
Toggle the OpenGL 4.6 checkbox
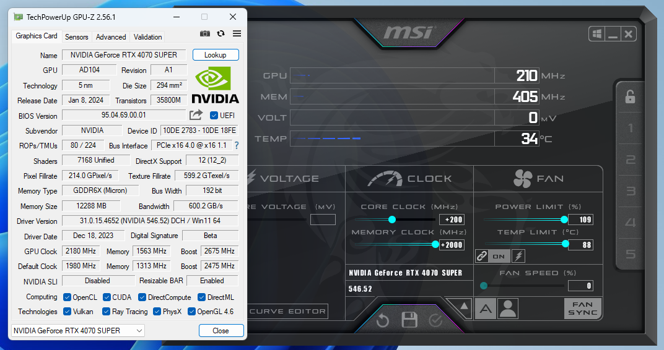pos(191,311)
